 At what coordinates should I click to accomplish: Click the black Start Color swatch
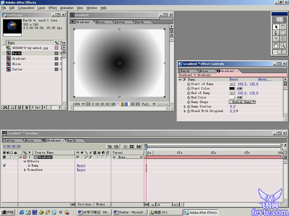[232, 88]
